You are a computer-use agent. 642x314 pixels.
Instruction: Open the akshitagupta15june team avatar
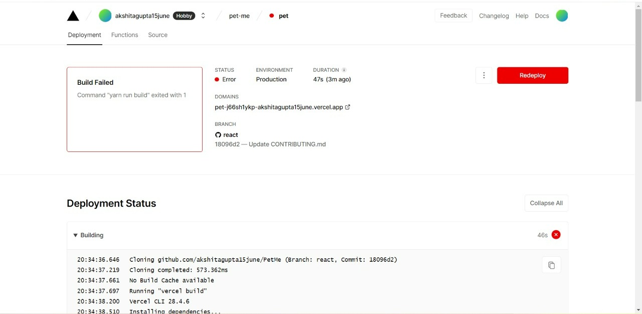105,16
